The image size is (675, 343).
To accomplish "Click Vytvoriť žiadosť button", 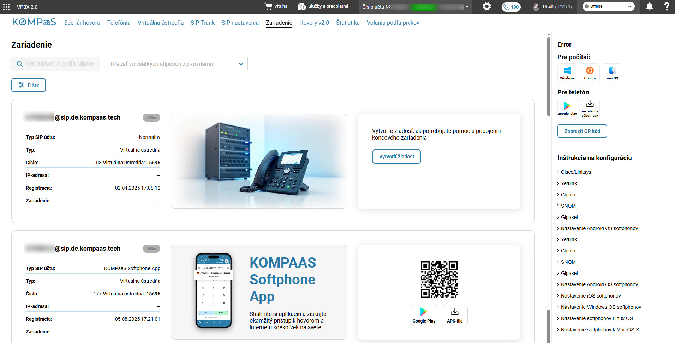I will click(x=396, y=157).
